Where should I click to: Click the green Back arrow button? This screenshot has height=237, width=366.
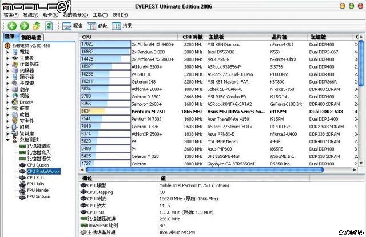[x=12, y=26]
